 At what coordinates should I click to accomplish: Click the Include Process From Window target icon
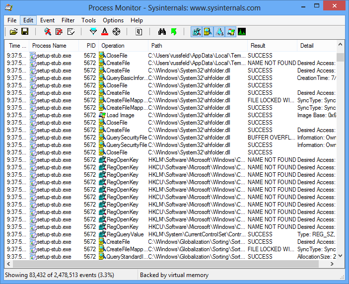click(117, 32)
